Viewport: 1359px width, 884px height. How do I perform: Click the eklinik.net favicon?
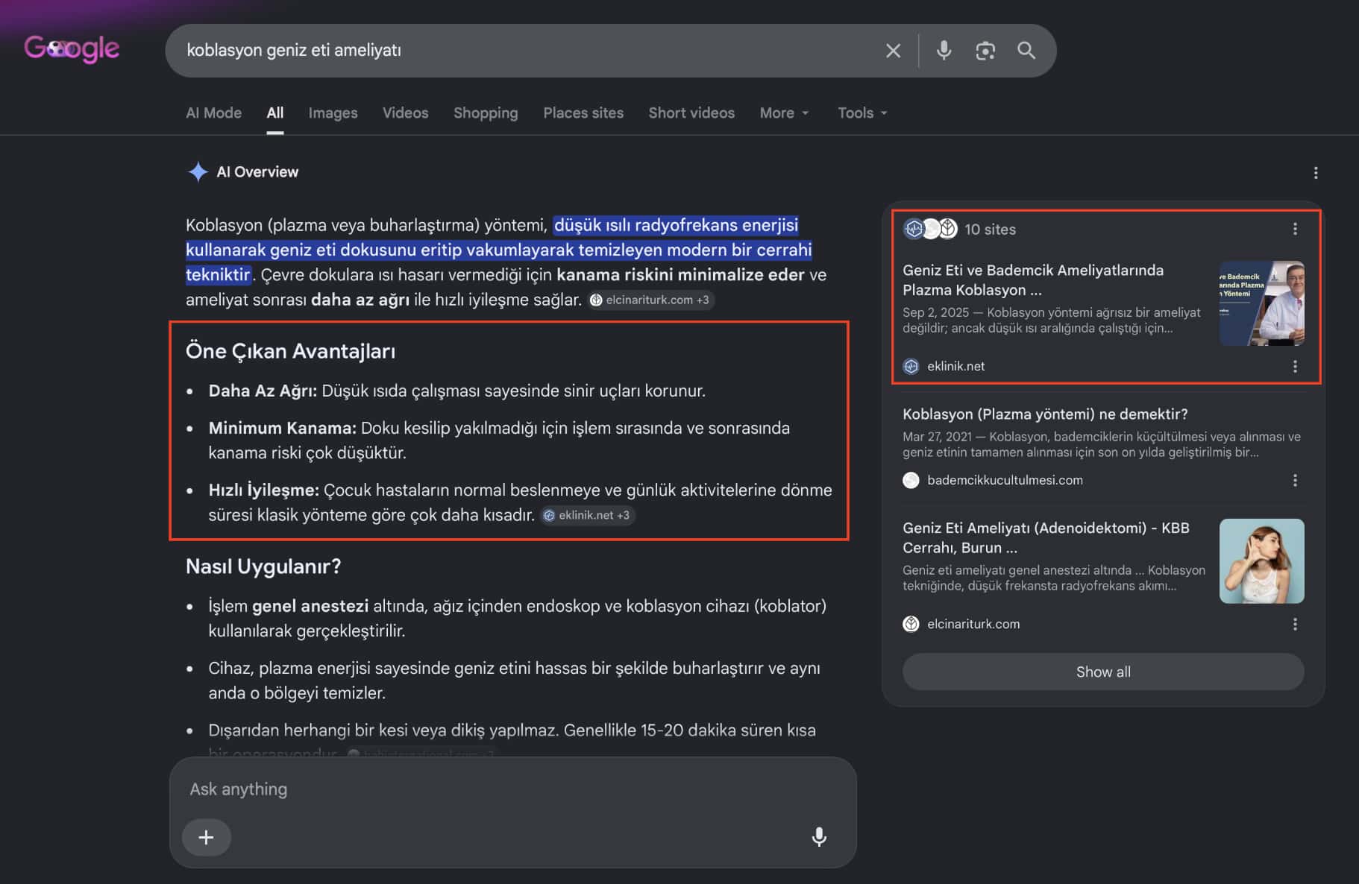(x=911, y=366)
